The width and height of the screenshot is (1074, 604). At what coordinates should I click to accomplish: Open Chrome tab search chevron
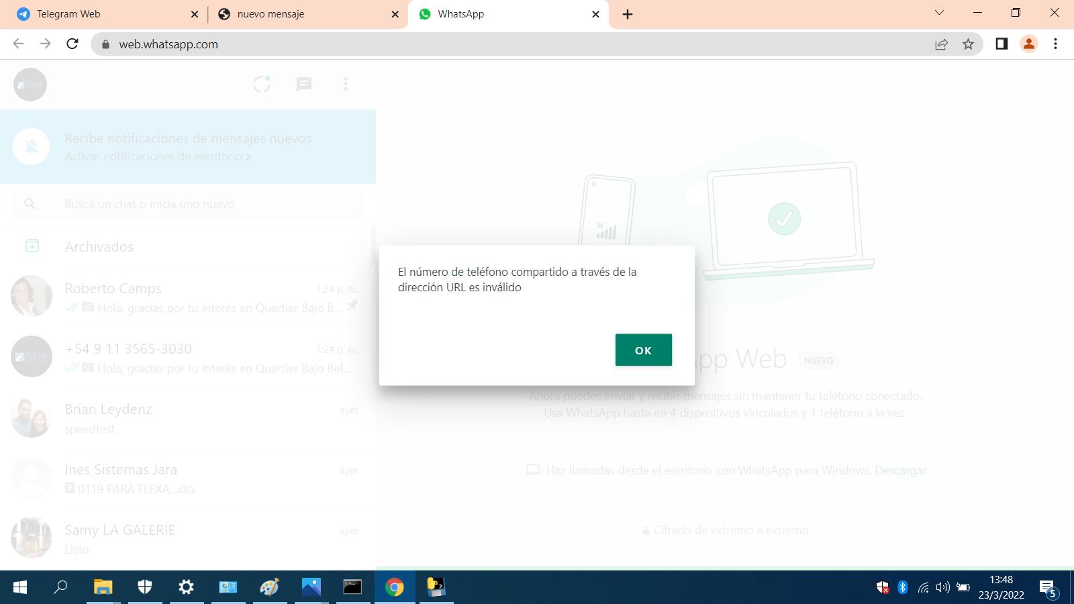939,13
